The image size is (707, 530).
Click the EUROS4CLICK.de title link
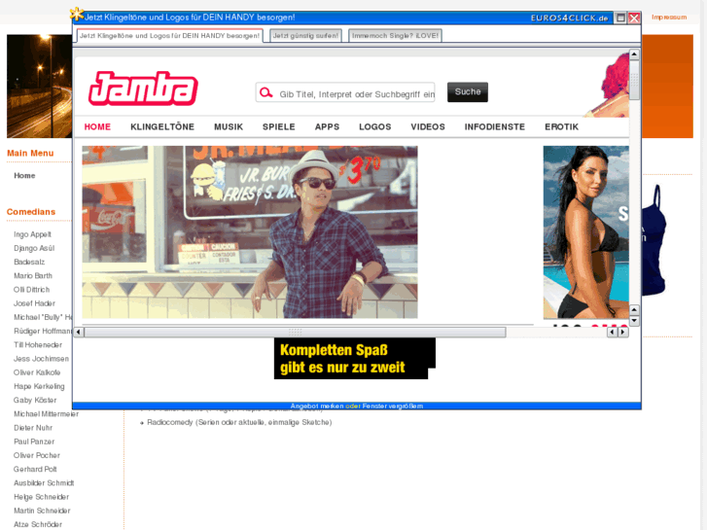pos(569,18)
